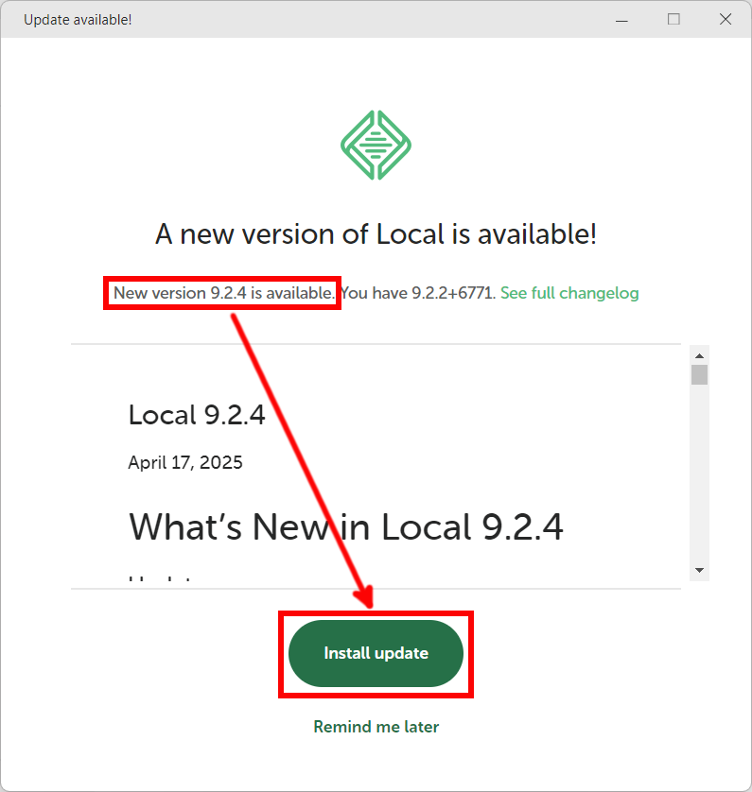Click the Install update button
Viewport: 752px width, 792px height.
[x=376, y=653]
